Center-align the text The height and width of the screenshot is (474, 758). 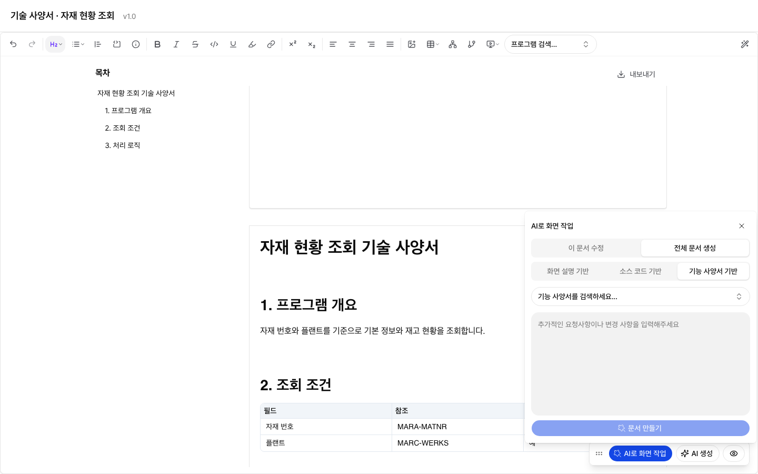[x=352, y=44]
